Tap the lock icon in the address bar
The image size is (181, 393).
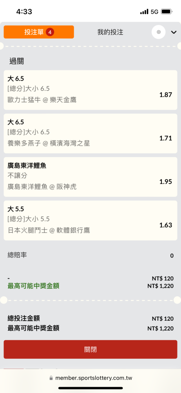pyautogui.click(x=51, y=378)
